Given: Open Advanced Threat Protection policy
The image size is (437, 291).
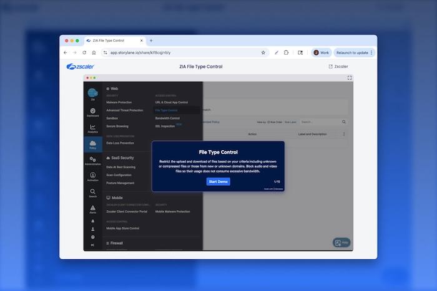Looking at the screenshot, I should pyautogui.click(x=125, y=110).
